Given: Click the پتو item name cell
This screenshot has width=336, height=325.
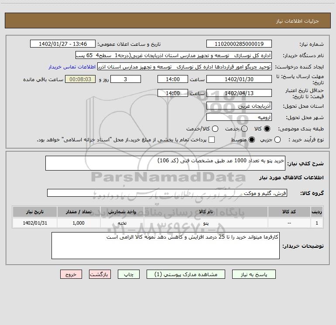Looking at the screenshot, I should (x=206, y=223).
